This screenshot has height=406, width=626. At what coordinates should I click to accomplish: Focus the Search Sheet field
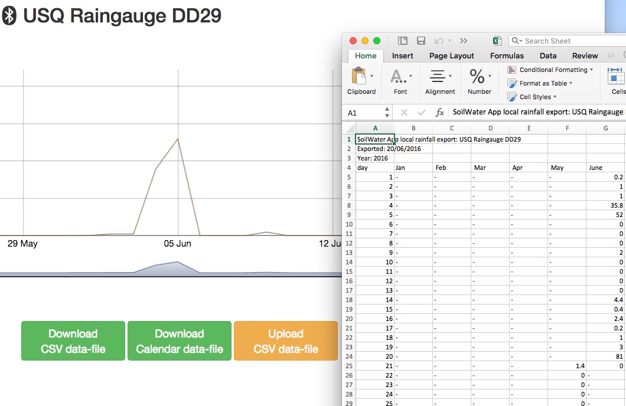(x=569, y=41)
